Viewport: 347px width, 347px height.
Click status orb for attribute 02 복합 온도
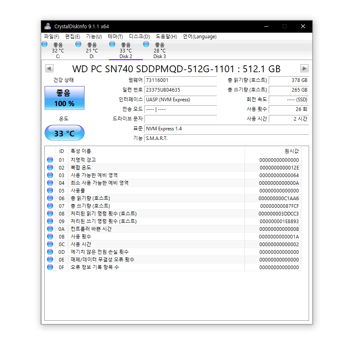tap(50, 167)
